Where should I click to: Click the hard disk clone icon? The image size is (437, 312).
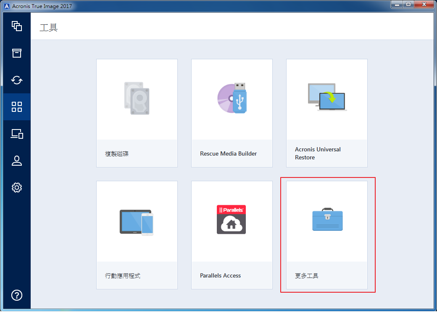click(137, 98)
